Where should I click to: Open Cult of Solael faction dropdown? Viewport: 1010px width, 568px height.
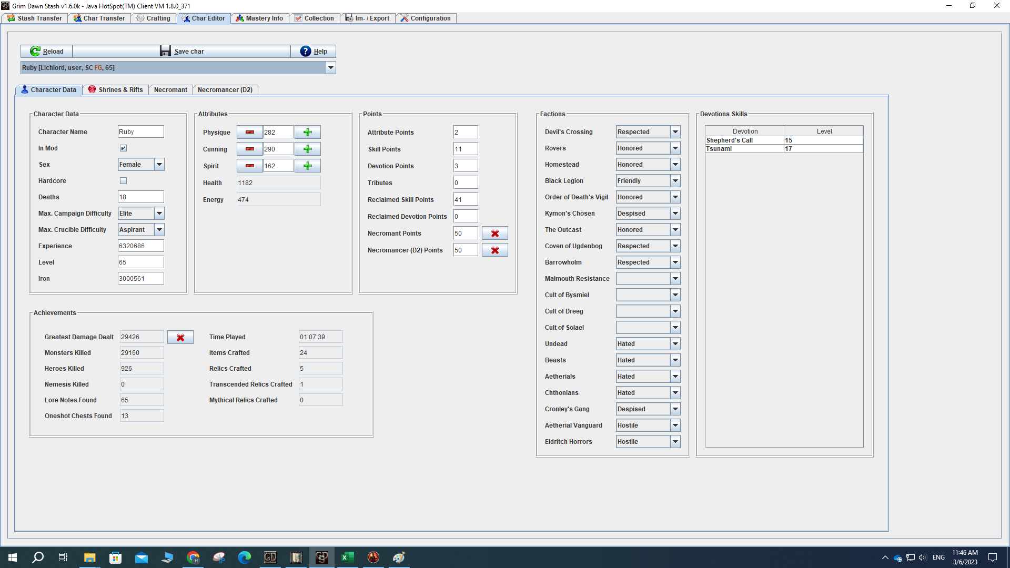675,328
